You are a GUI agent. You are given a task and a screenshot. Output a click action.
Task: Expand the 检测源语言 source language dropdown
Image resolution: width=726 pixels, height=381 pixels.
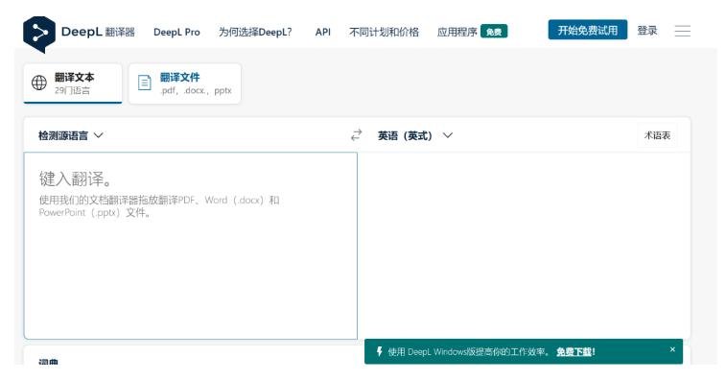(70, 135)
